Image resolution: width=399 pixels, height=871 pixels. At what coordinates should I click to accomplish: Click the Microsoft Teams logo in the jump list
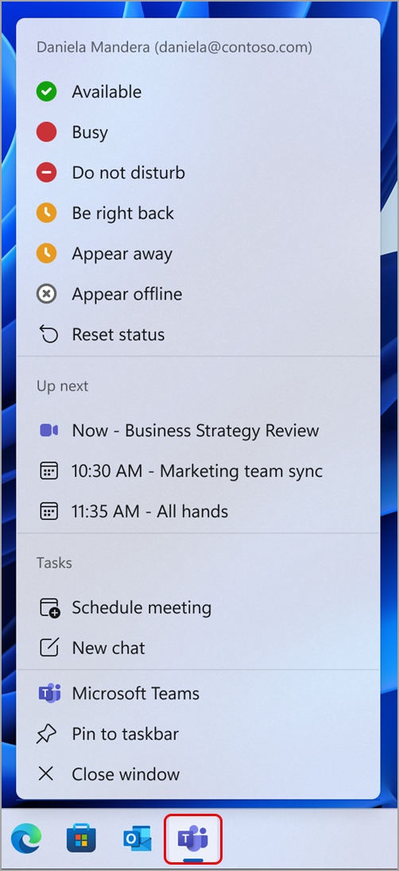pos(49,693)
